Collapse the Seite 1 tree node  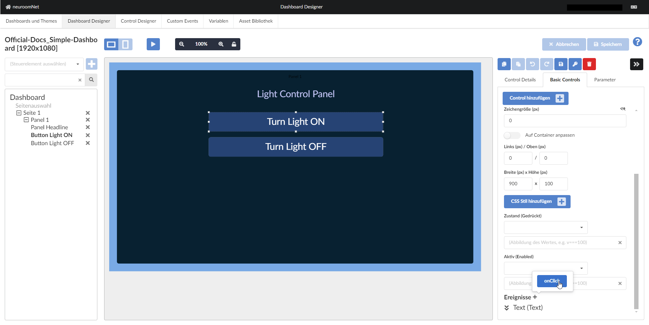click(x=19, y=113)
